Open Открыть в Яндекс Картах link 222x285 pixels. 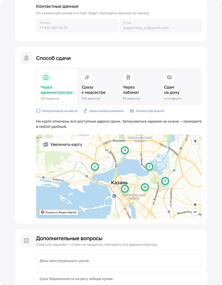pyautogui.click(x=59, y=212)
